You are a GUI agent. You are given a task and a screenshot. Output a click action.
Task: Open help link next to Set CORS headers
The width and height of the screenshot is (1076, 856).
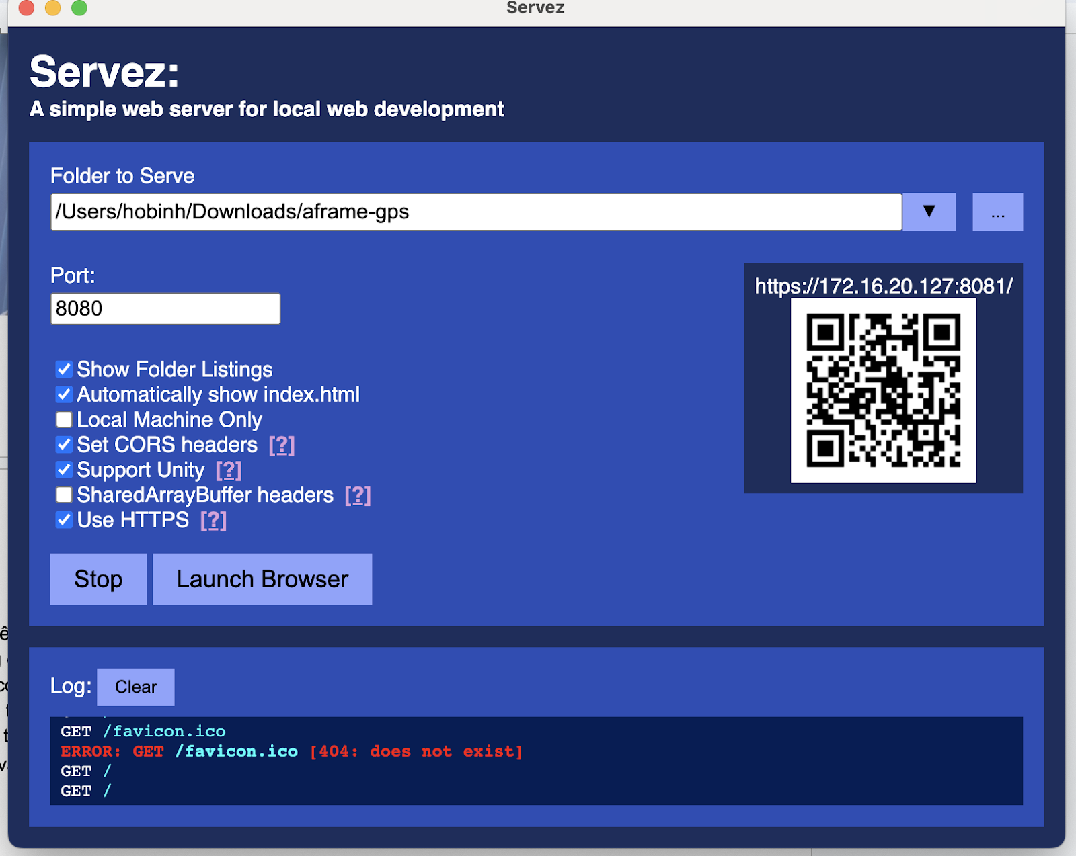pyautogui.click(x=282, y=445)
